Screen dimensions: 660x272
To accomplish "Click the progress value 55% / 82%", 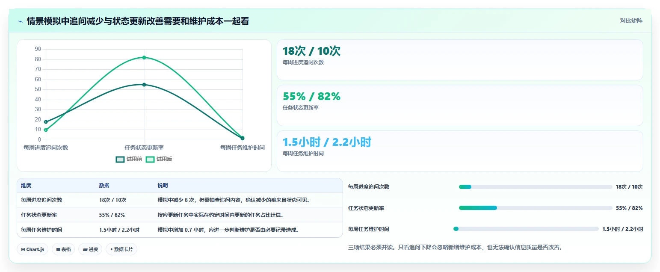I will click(629, 208).
